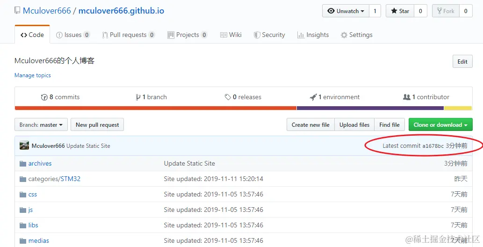View the 1 environment link
Viewport: 483px width, 247px height.
coord(335,97)
